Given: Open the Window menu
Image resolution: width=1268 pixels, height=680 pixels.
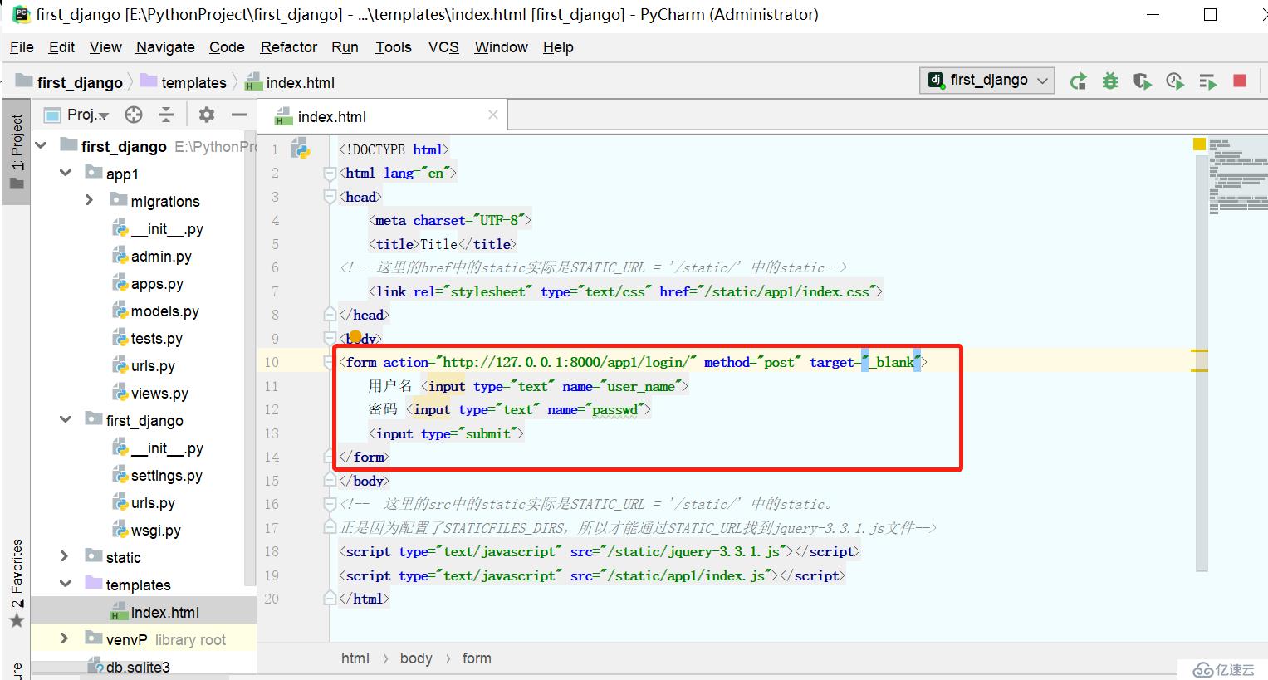Looking at the screenshot, I should pyautogui.click(x=501, y=47).
